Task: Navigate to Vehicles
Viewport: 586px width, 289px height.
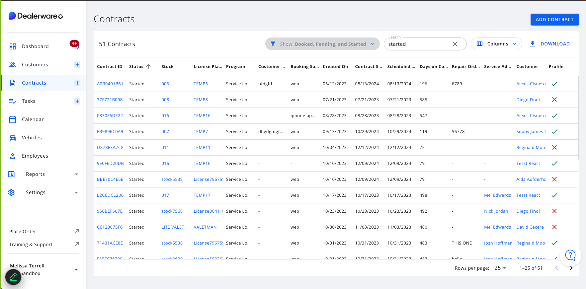Action: click(x=32, y=138)
